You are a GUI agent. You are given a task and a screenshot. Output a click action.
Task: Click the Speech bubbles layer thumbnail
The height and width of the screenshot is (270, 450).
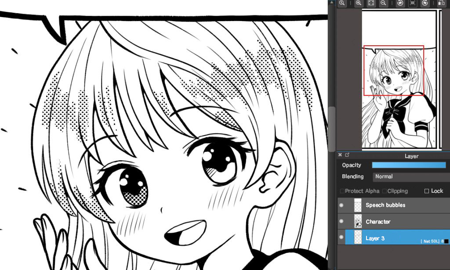pos(358,205)
